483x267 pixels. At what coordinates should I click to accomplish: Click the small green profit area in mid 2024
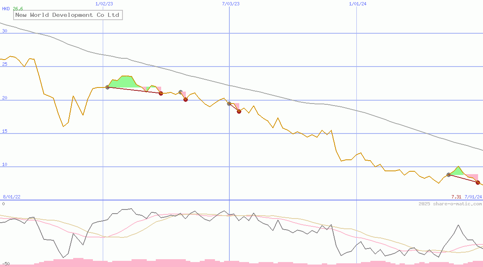(458, 171)
